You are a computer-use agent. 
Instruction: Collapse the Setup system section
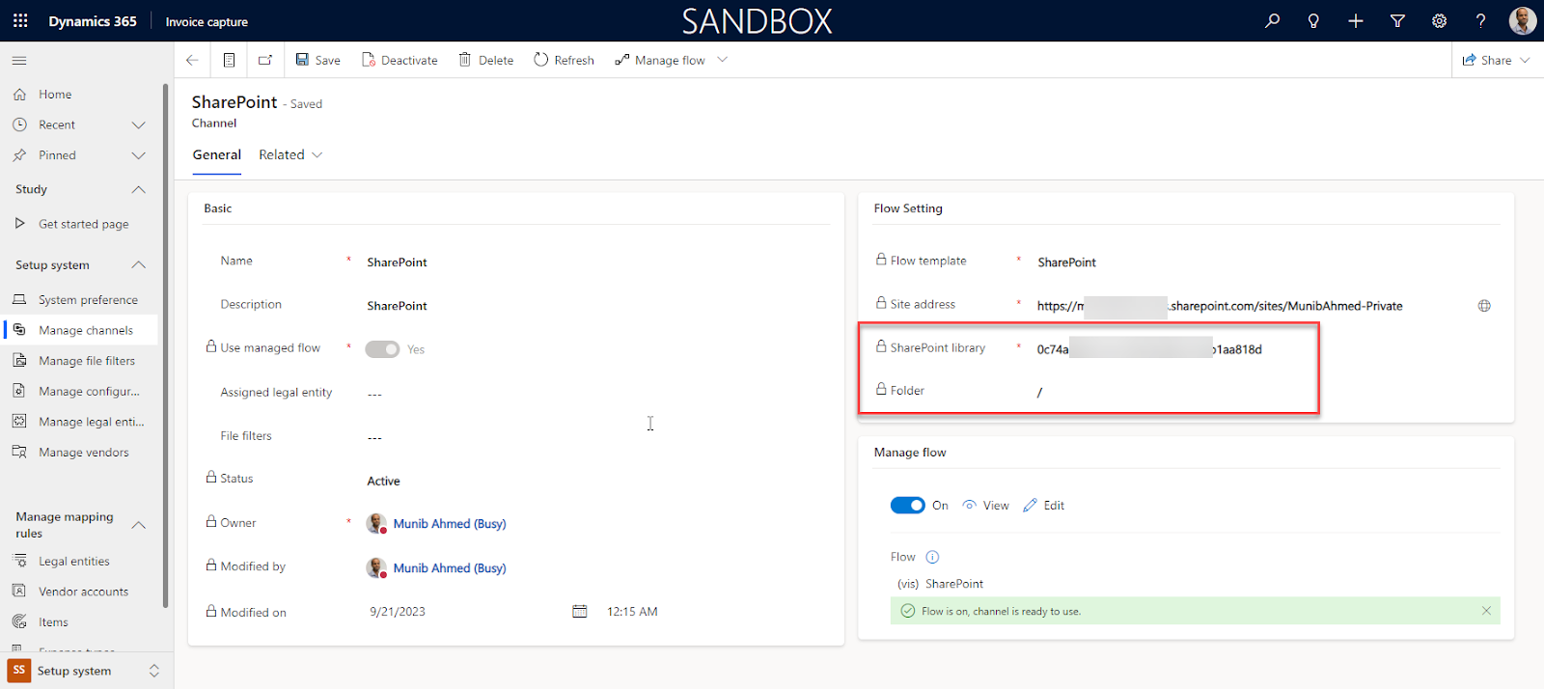(139, 265)
